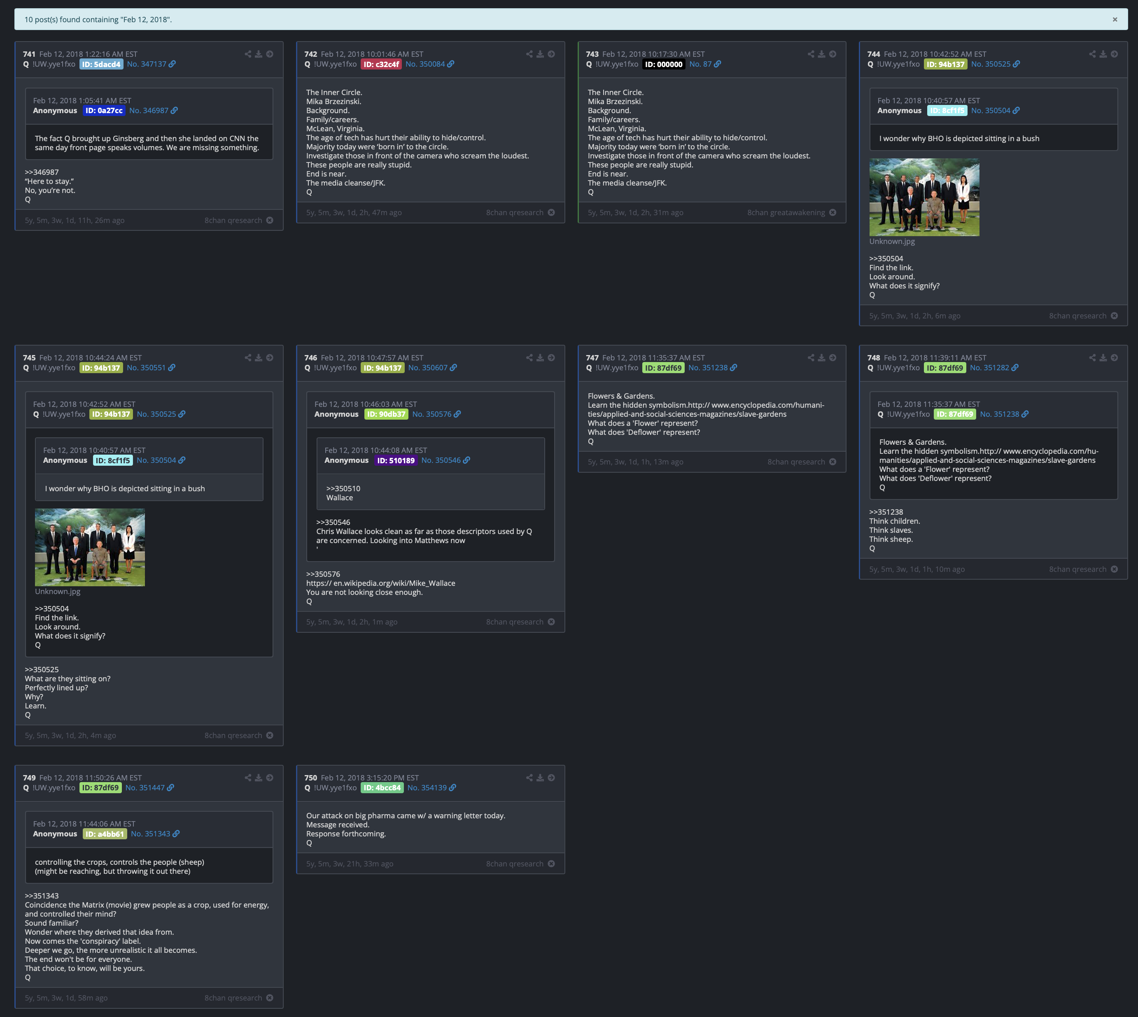Click timestamp 'Feb 12, 2018 3:15:20 PM EST'

click(370, 778)
